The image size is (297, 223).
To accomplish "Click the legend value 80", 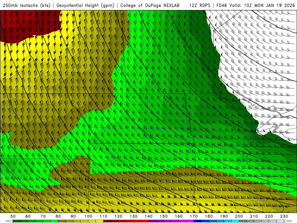I will 58,216.
